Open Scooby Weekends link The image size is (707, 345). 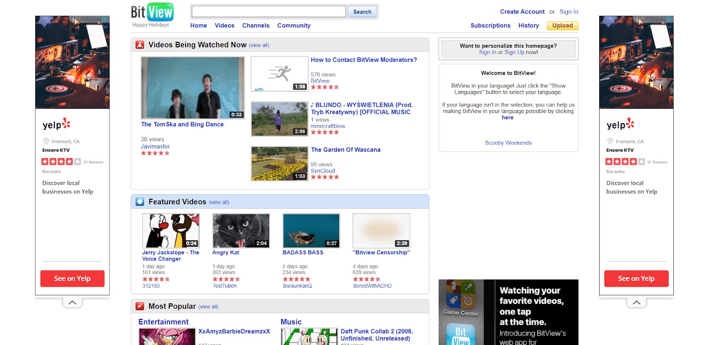pos(508,143)
